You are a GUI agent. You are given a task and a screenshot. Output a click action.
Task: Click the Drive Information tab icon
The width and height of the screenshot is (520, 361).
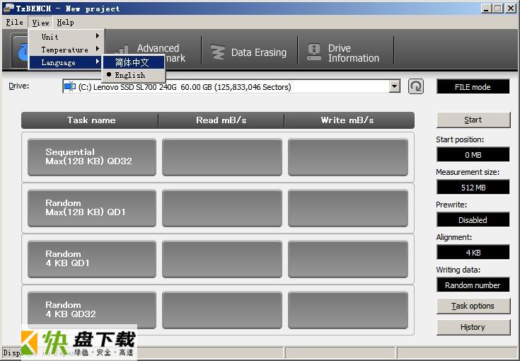[x=314, y=52]
